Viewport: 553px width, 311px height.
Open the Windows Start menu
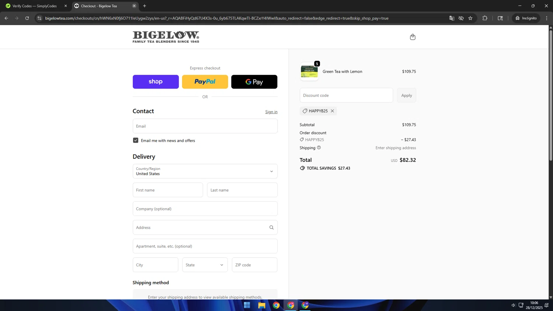click(x=247, y=305)
